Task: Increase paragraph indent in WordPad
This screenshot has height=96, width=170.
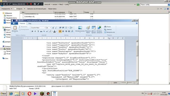Action: tap(63, 28)
